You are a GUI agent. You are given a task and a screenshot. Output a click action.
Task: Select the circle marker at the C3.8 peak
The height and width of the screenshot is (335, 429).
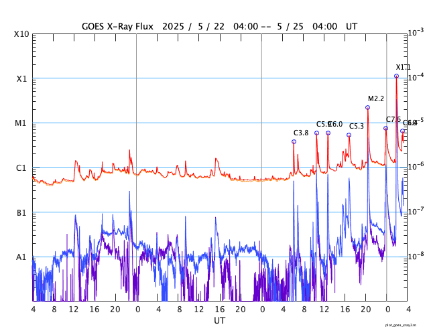click(294, 141)
